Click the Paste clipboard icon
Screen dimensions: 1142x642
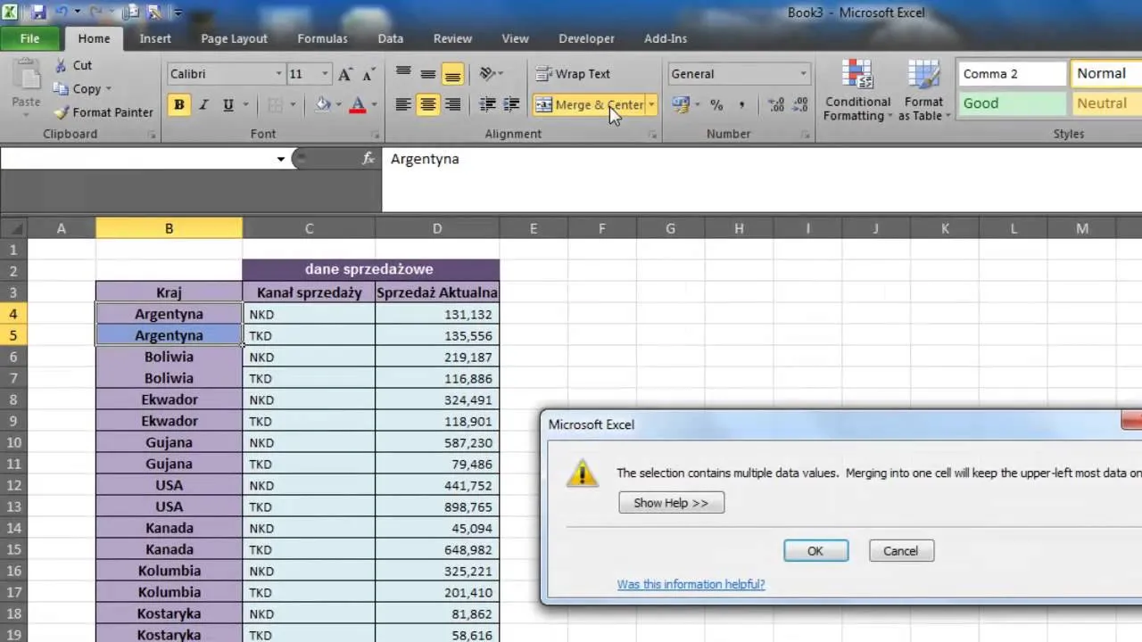click(26, 76)
